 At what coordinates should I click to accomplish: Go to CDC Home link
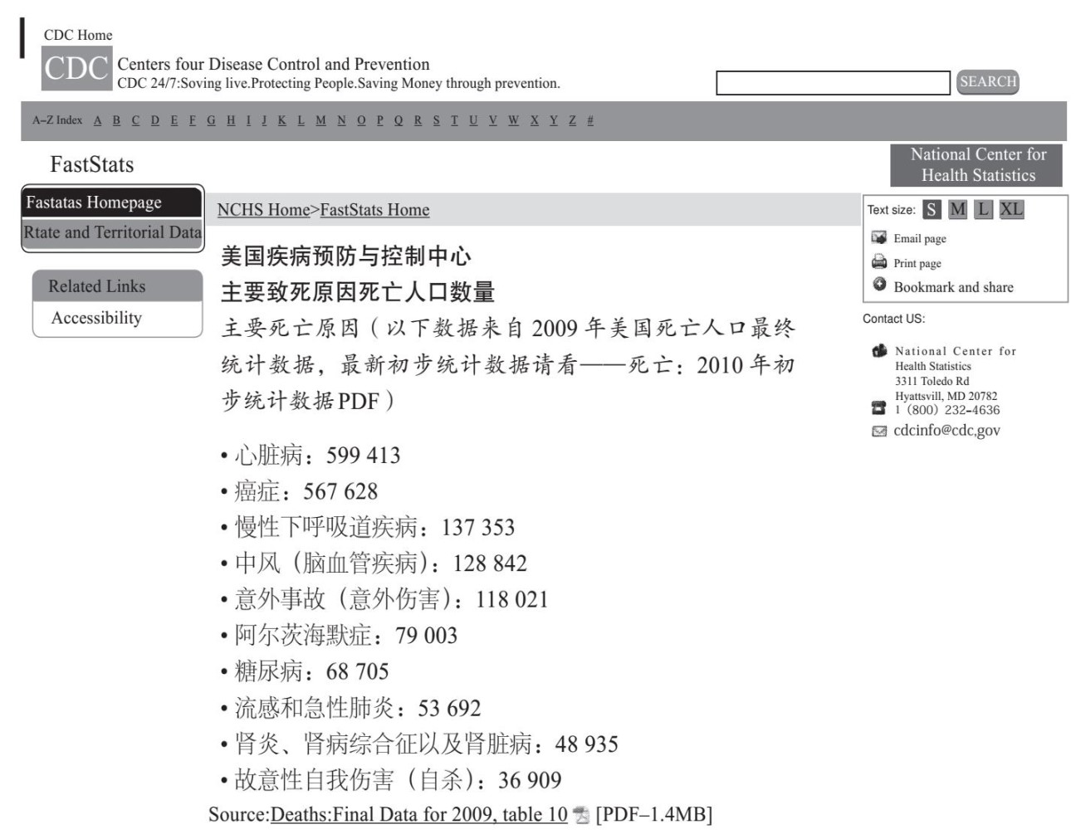pos(78,35)
